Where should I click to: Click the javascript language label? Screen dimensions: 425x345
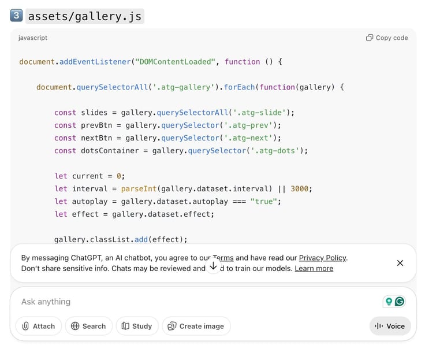coord(33,38)
